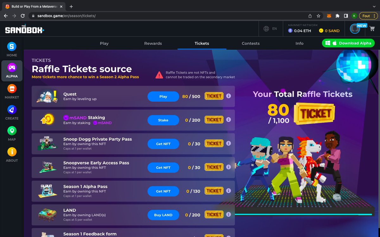Click info icon for Snoopverse Early Access Pass
Viewport: 380px width, 237px height.
tap(229, 167)
